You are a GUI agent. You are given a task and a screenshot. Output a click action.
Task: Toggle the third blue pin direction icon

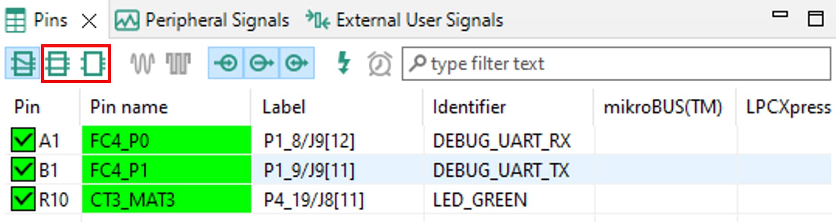(x=296, y=64)
